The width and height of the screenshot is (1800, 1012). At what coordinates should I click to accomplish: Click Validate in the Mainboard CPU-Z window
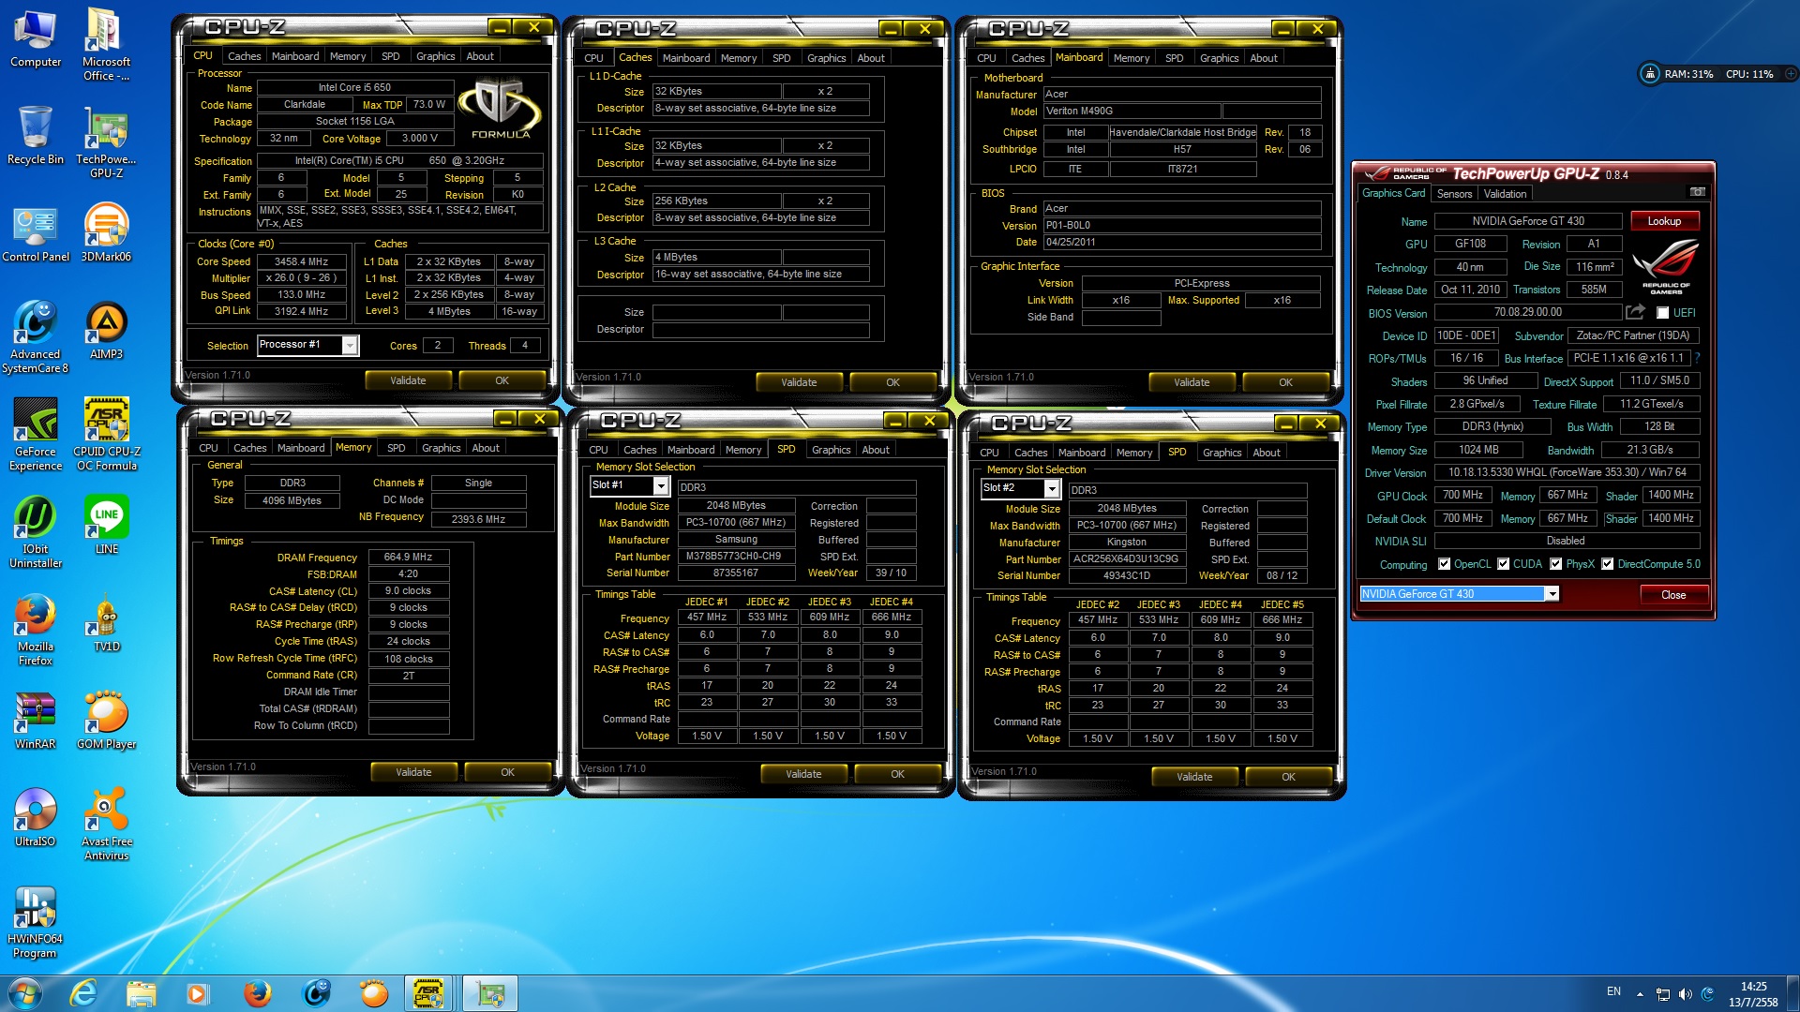pyautogui.click(x=1192, y=382)
